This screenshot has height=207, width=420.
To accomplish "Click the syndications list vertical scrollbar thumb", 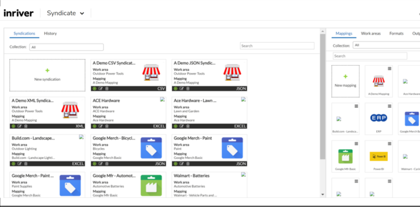I will pos(323,97).
